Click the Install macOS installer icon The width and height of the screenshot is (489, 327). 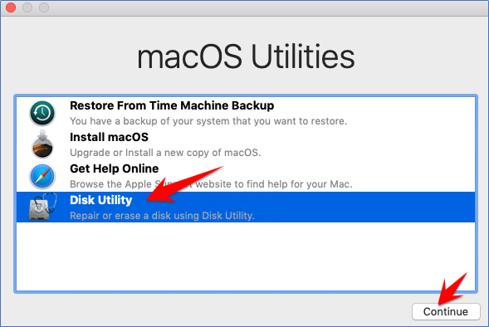tap(42, 144)
